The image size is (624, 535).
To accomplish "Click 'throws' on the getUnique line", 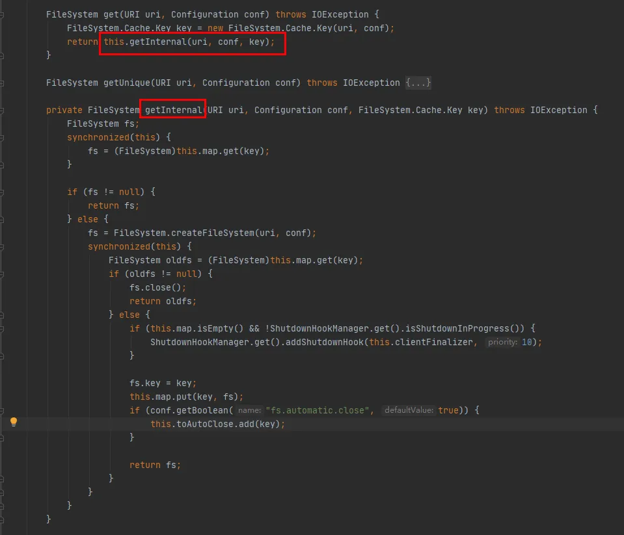I will coord(322,83).
